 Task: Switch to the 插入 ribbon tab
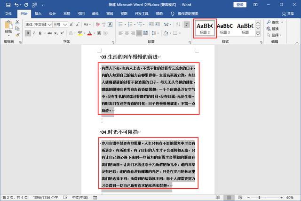(38, 14)
